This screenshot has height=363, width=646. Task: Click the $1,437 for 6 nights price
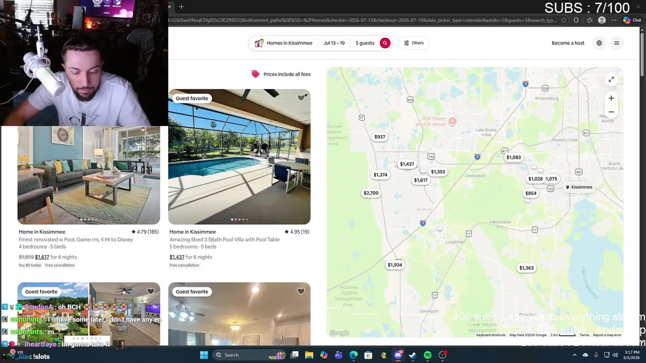pyautogui.click(x=191, y=257)
